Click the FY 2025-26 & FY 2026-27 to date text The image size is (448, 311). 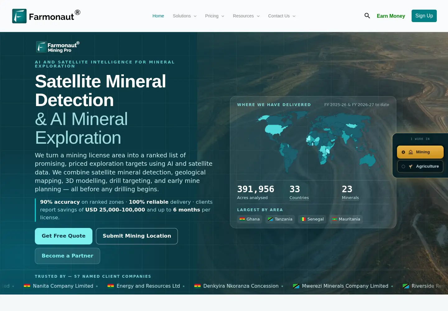pyautogui.click(x=357, y=105)
